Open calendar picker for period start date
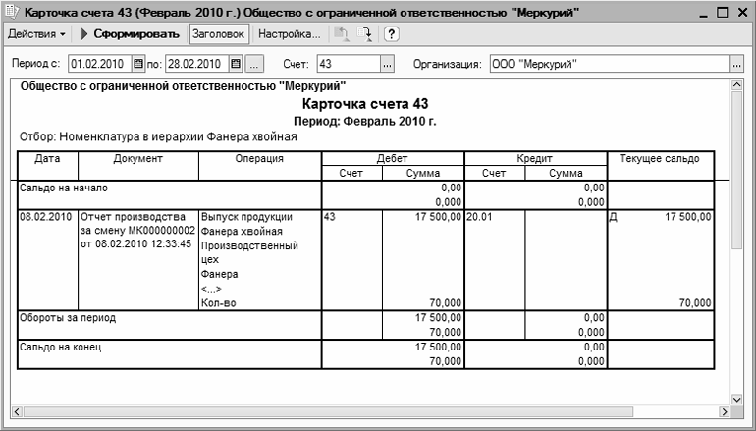Image resolution: width=756 pixels, height=431 pixels. coord(138,64)
